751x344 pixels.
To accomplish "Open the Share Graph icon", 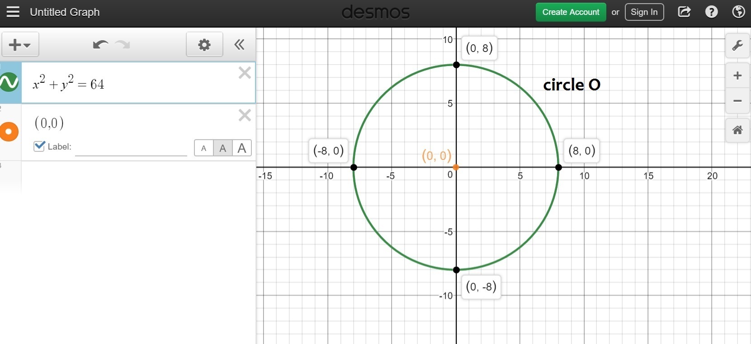I will 684,12.
